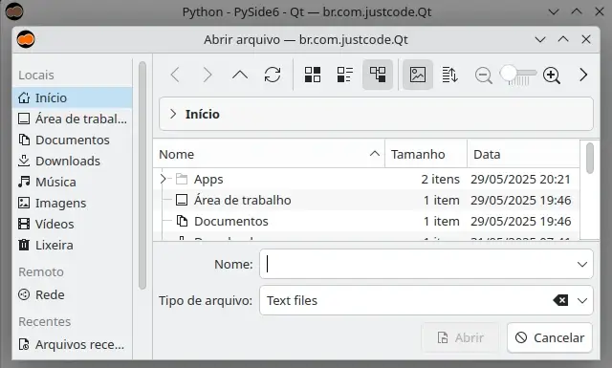The width and height of the screenshot is (612, 368).
Task: Open Documentos in the sidebar
Action: coord(74,140)
